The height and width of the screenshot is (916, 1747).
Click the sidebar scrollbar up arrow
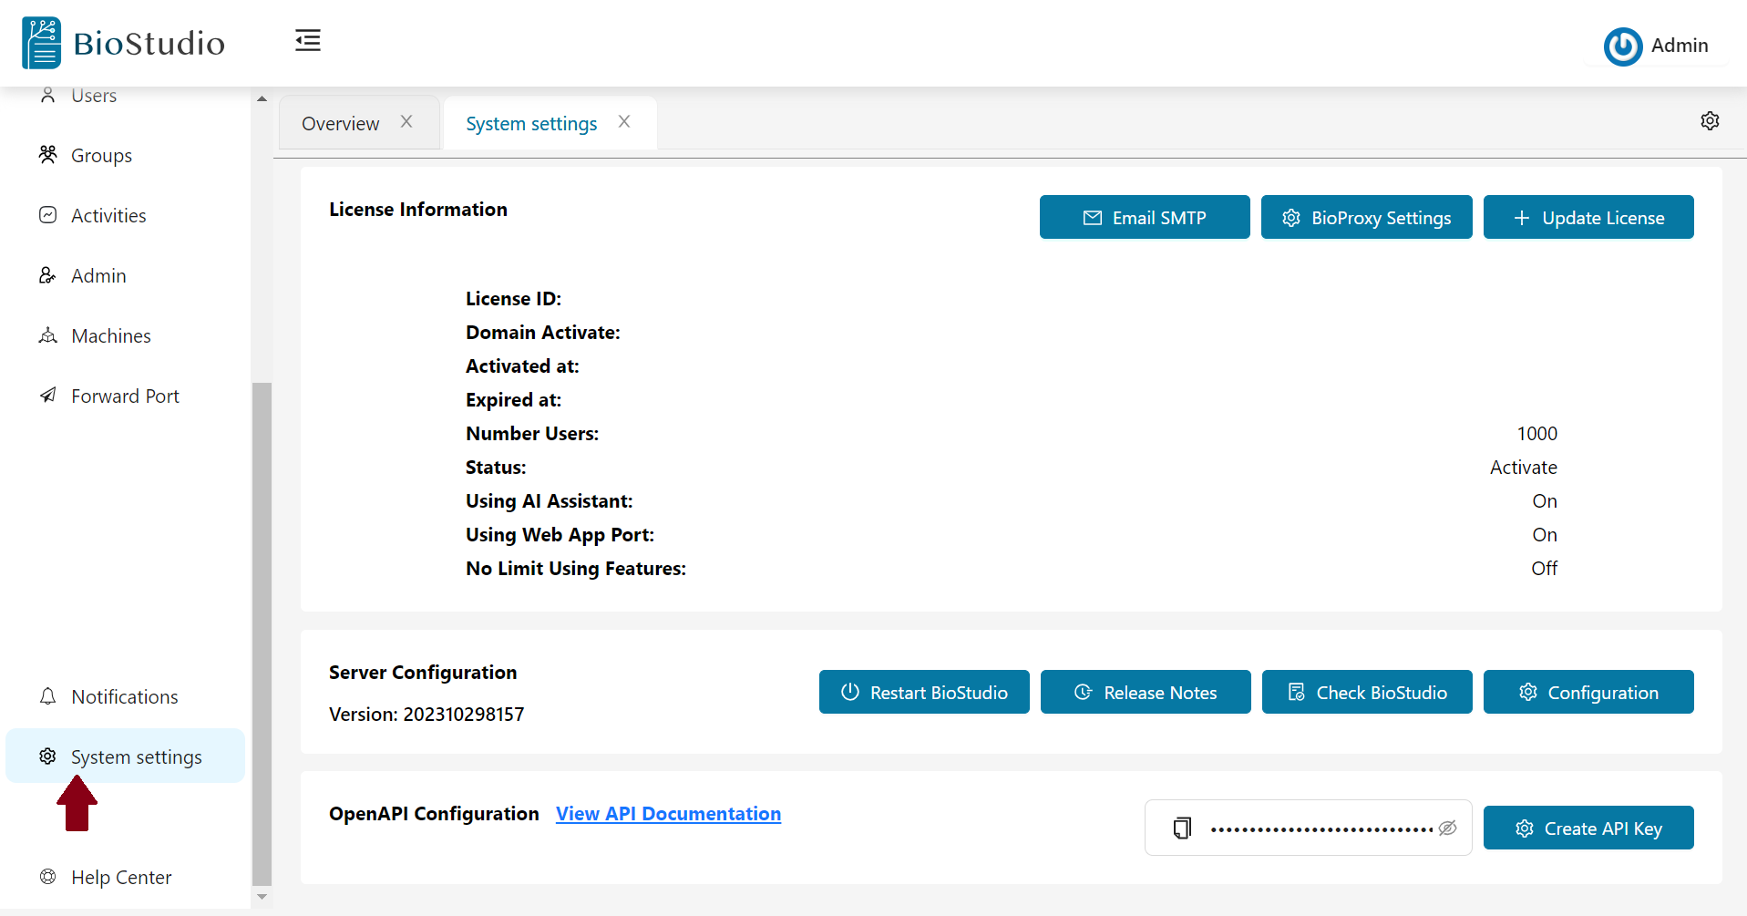click(x=262, y=98)
